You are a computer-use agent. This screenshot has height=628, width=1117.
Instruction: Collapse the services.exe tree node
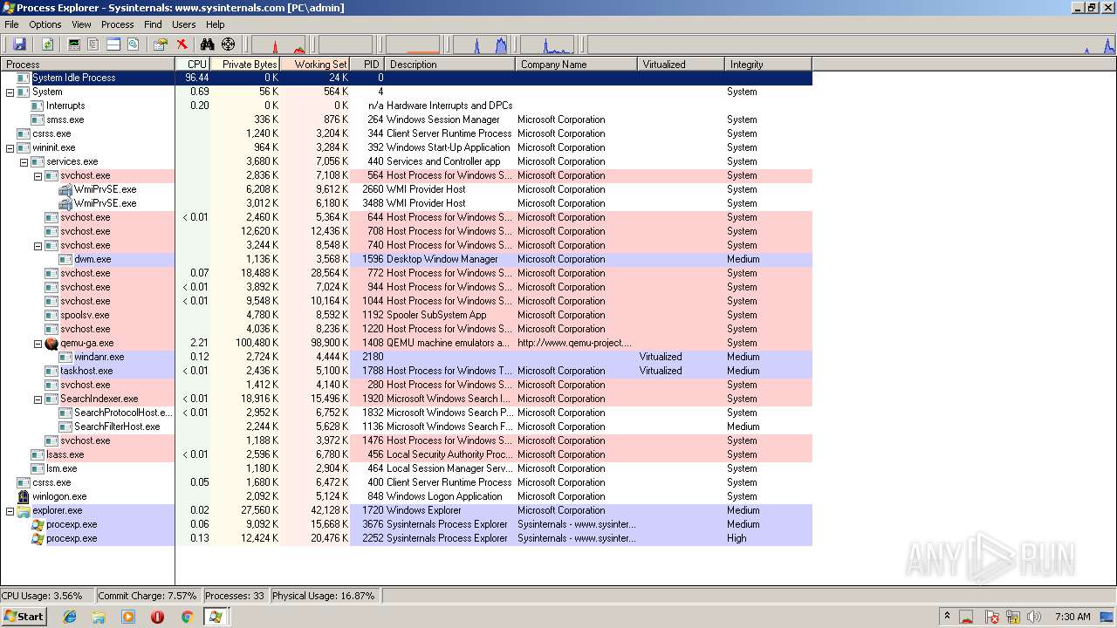coord(24,161)
